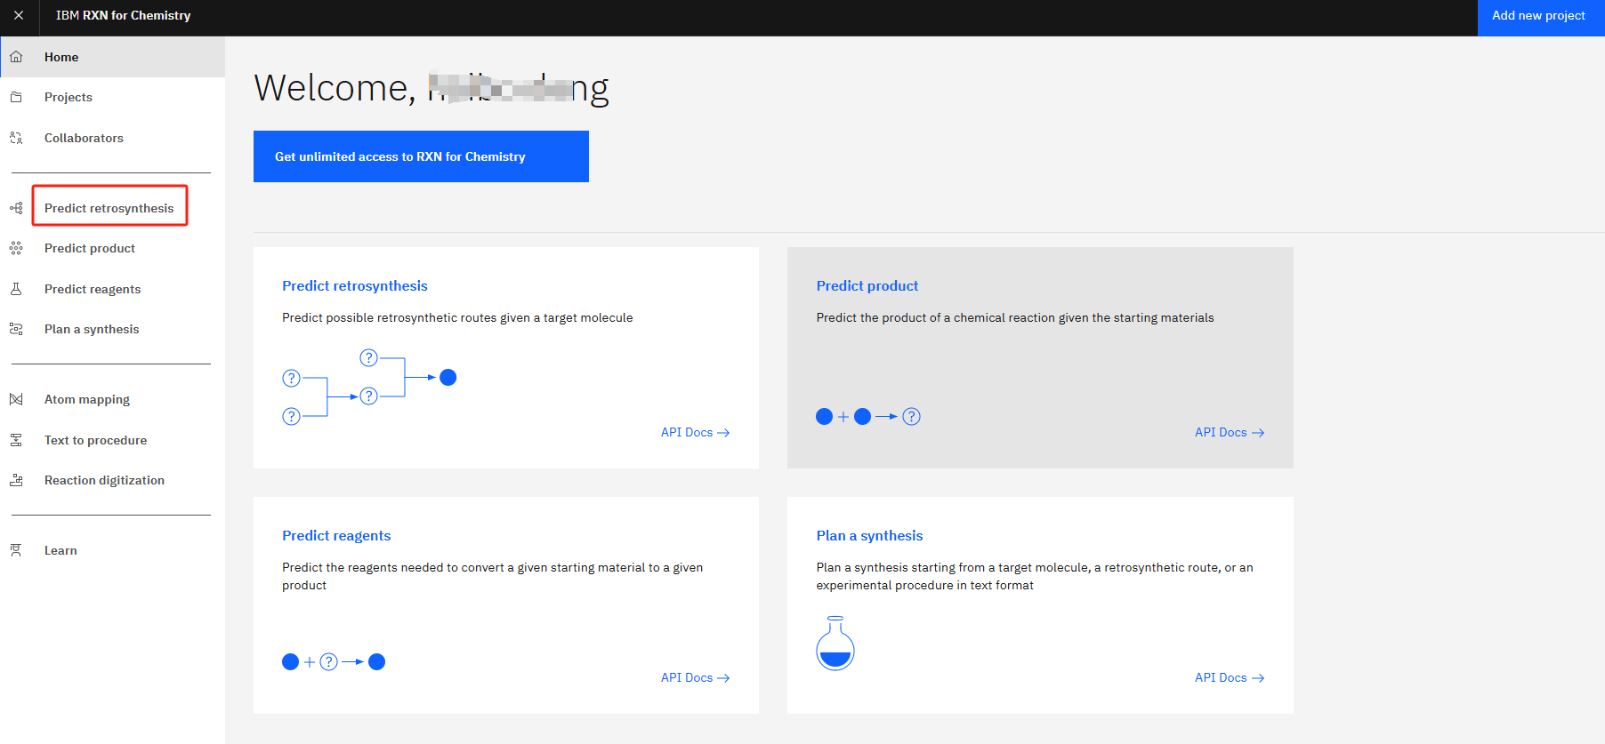Image resolution: width=1605 pixels, height=744 pixels.
Task: Open Projects in the sidebar menu
Action: click(x=112, y=97)
